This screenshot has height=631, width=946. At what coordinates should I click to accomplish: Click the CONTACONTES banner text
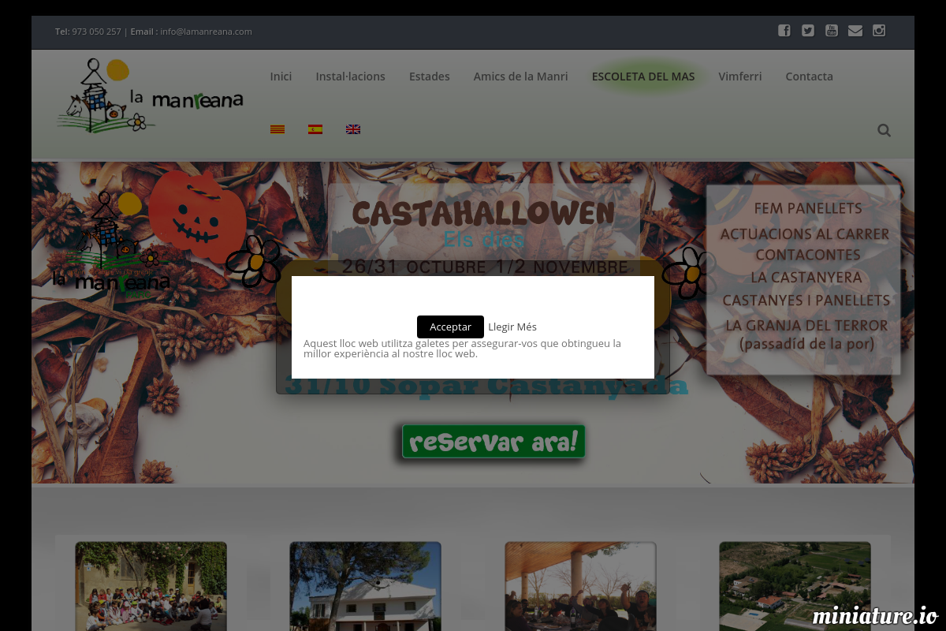pyautogui.click(x=808, y=255)
